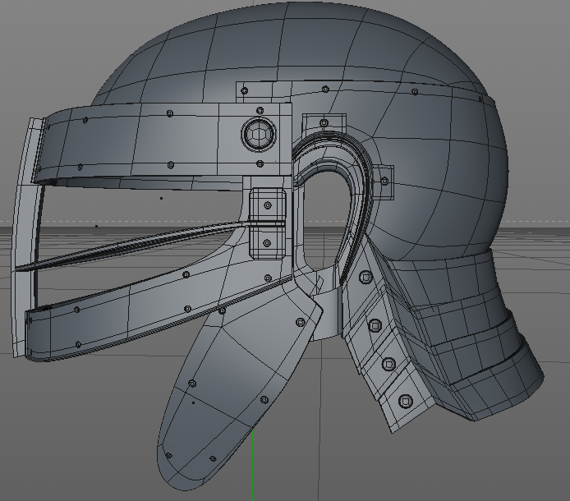Select the rim band riveted around dome
The image size is (570, 501).
pyautogui.click(x=364, y=92)
